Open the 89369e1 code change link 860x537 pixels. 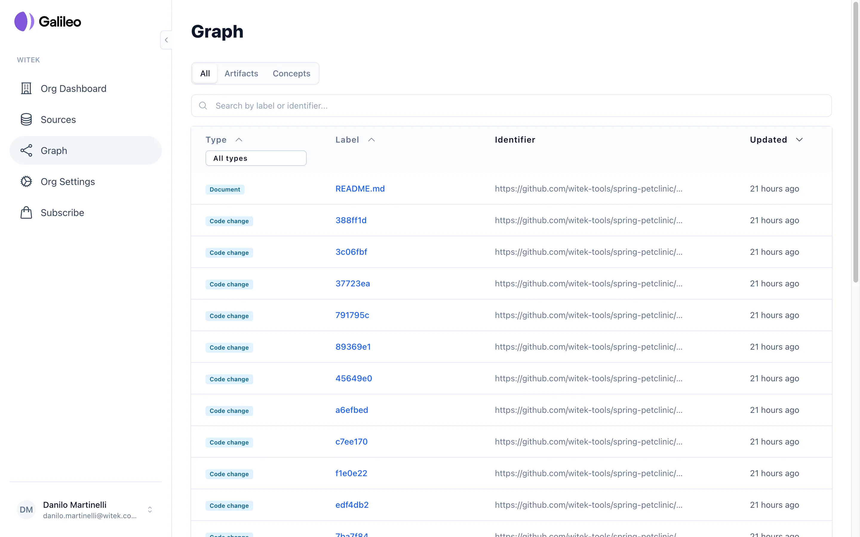click(x=353, y=347)
